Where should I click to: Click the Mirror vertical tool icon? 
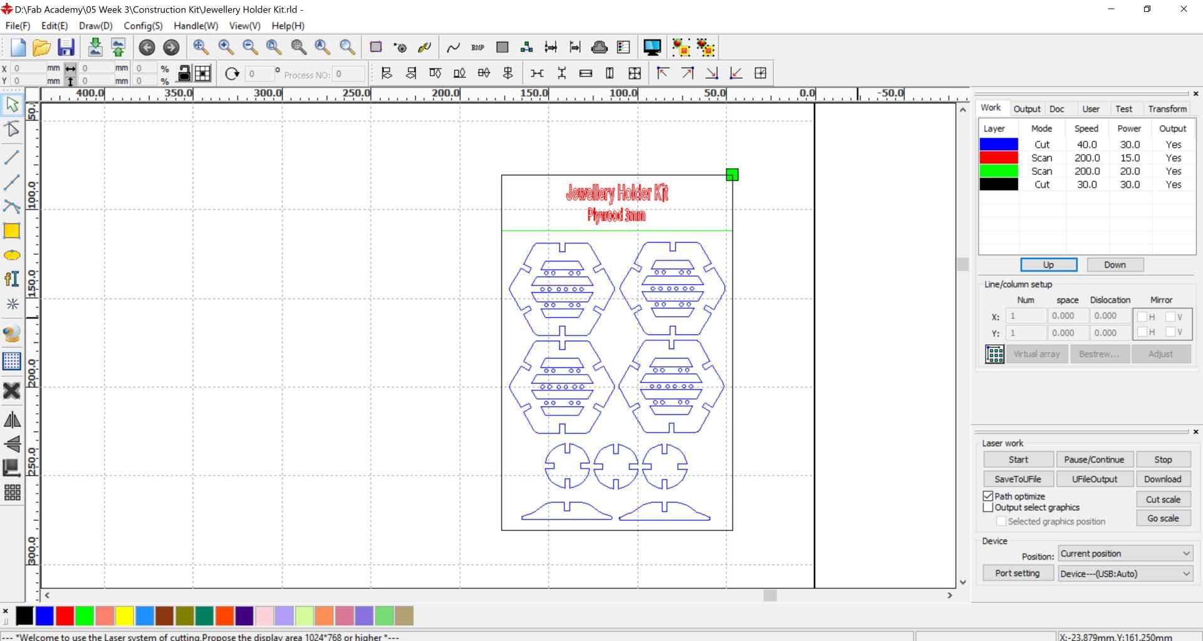pos(12,444)
